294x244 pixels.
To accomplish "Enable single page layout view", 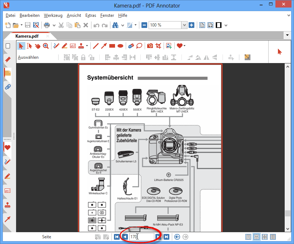I will point(248,237).
